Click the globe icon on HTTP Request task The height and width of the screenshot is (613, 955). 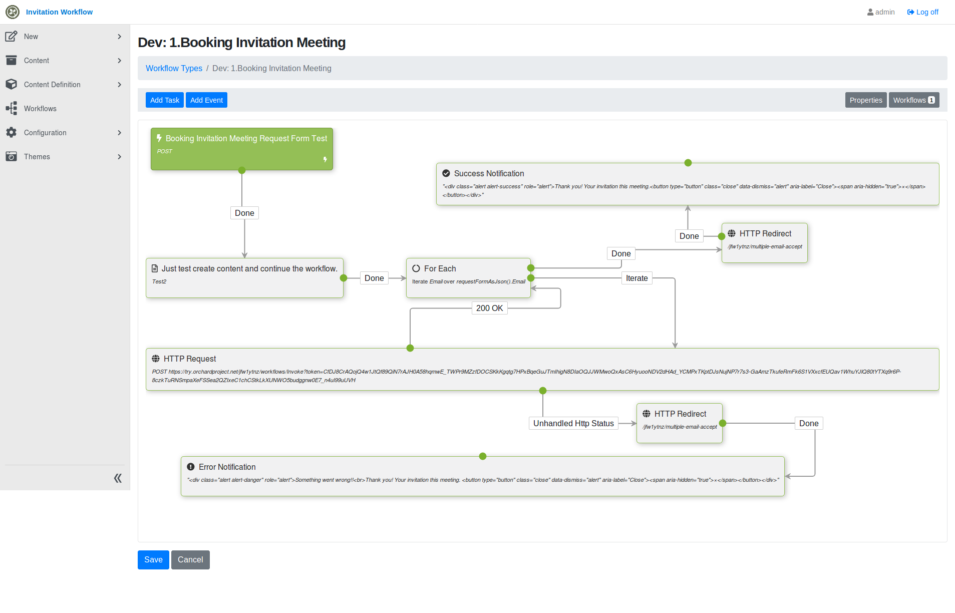[x=155, y=359]
